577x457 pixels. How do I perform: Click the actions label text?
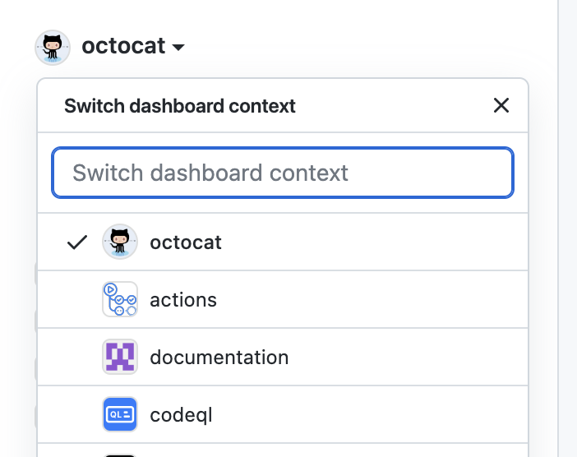pos(183,300)
